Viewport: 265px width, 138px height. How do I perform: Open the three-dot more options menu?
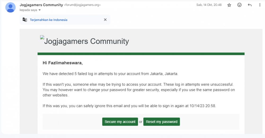tap(260, 5)
